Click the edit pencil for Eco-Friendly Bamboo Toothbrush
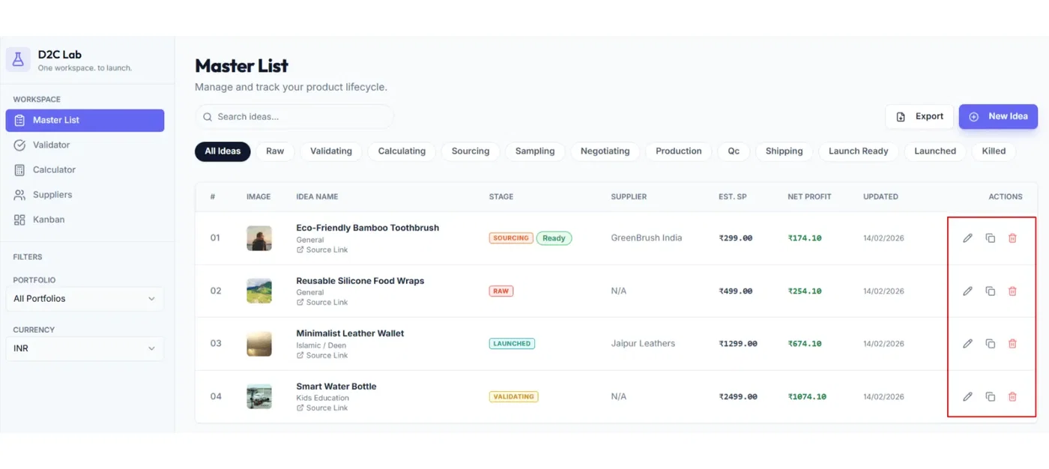Image resolution: width=1049 pixels, height=469 pixels. click(x=967, y=238)
